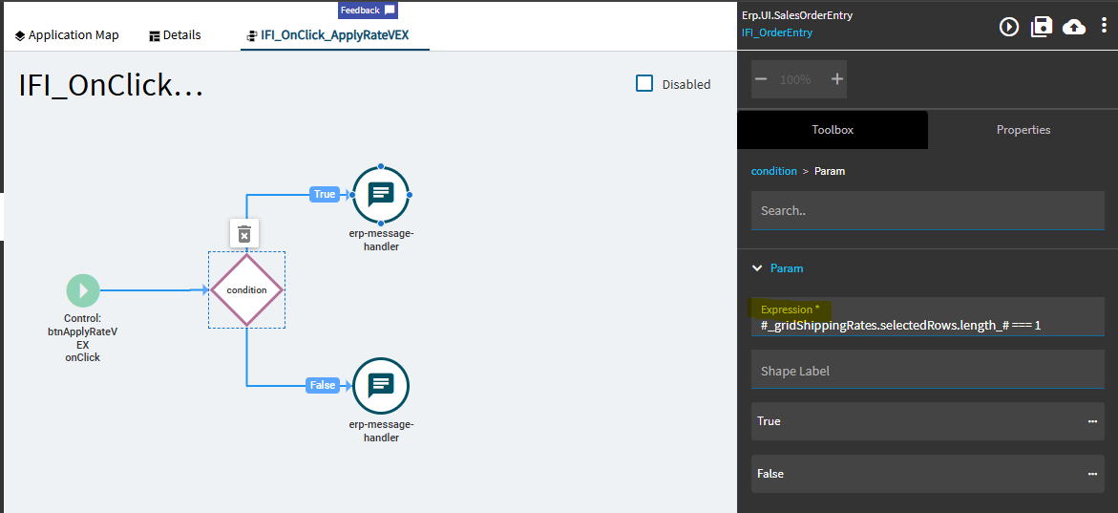Screen dimensions: 1118x513
Task: Click the False connector label
Action: [323, 385]
